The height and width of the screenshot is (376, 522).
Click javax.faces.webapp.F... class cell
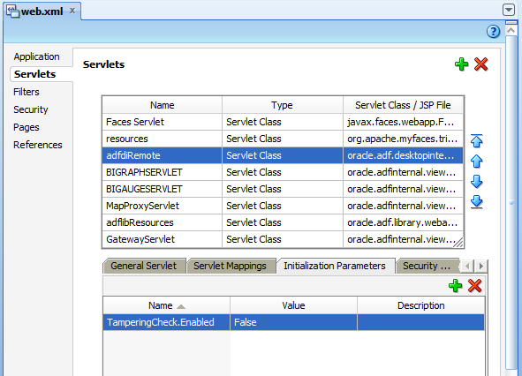[403, 122]
